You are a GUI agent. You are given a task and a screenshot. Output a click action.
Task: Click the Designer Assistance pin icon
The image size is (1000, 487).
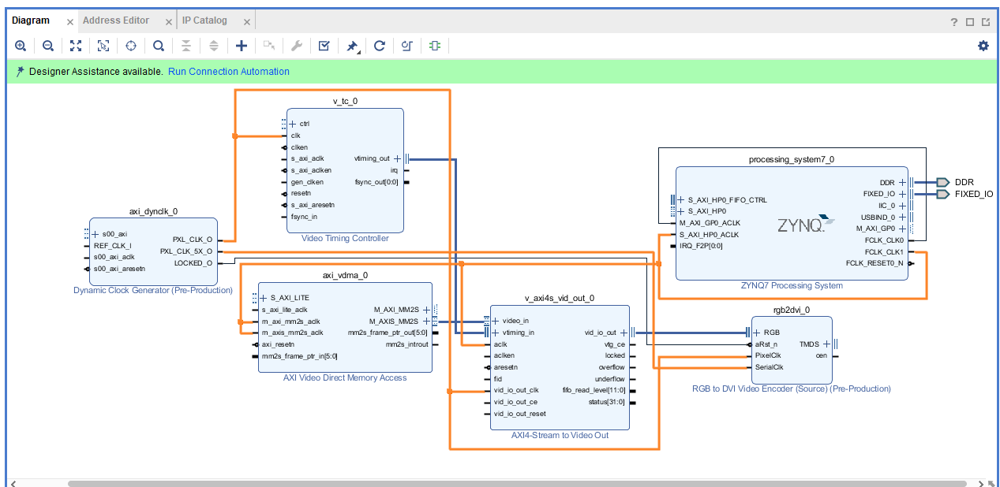(20, 71)
